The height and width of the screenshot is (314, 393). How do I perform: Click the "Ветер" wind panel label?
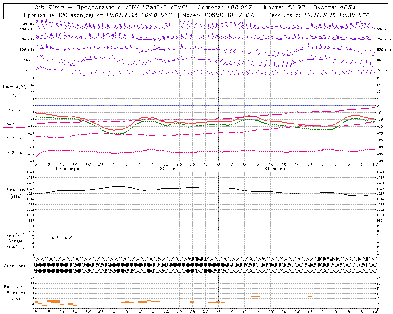click(28, 23)
